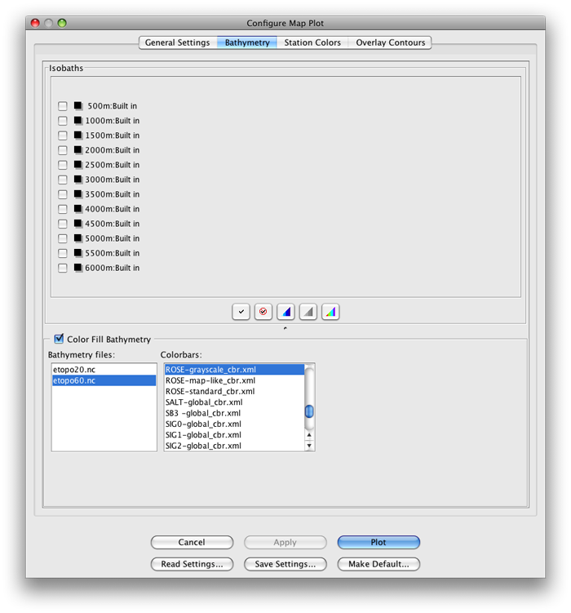
Task: Select etopo60.nc bathymetry file
Action: point(104,380)
